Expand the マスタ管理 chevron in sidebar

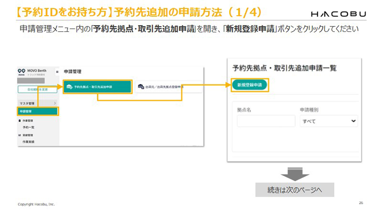(55, 103)
